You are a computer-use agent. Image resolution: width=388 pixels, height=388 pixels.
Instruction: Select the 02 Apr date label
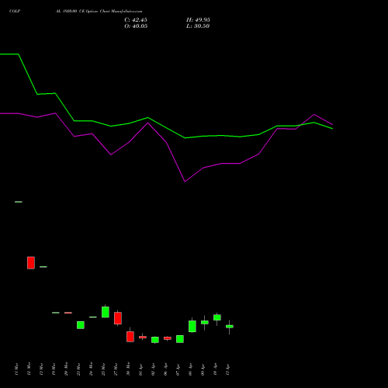click(x=153, y=369)
